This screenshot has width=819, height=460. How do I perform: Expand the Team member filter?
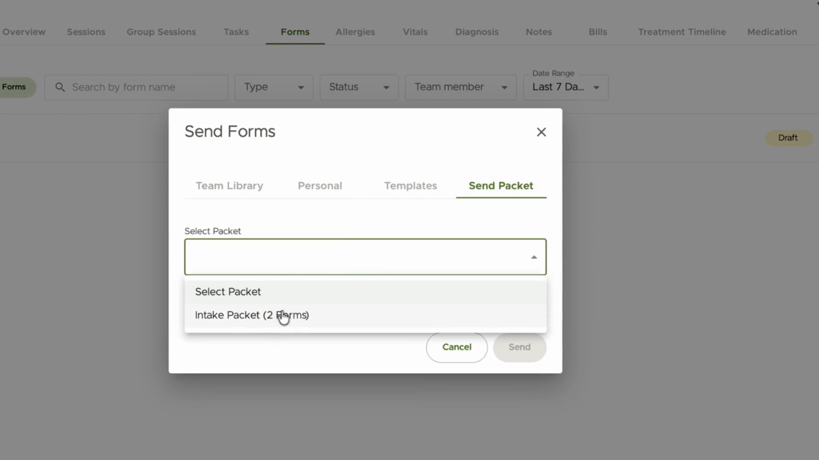point(461,87)
